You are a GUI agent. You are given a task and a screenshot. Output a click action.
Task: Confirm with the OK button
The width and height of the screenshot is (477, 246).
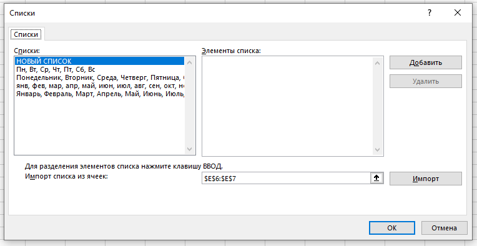tap(392, 228)
